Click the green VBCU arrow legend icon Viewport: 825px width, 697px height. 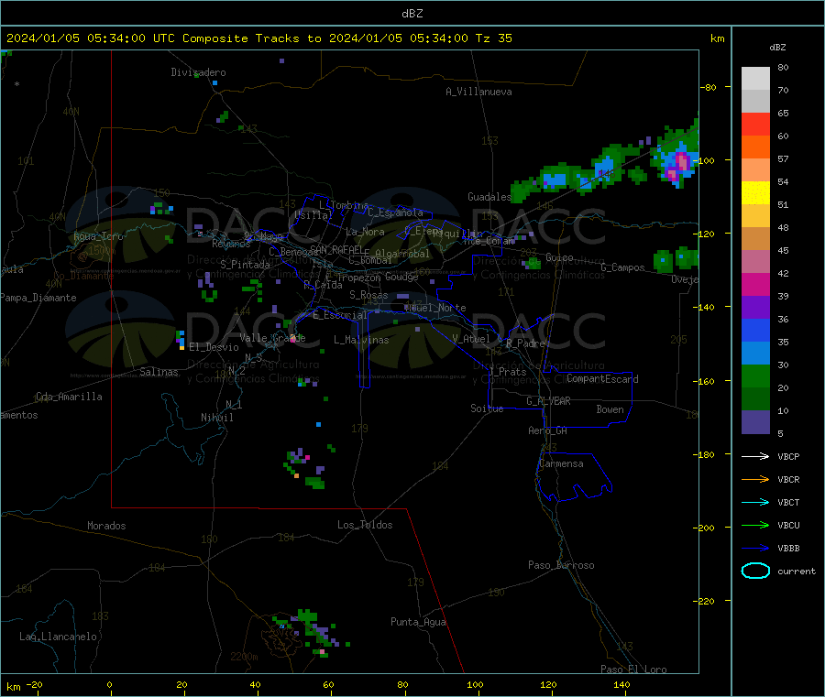tap(755, 525)
